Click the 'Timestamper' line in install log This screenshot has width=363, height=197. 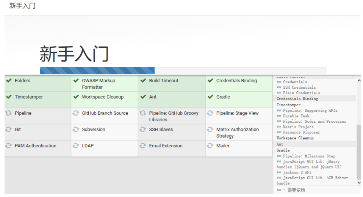click(288, 105)
